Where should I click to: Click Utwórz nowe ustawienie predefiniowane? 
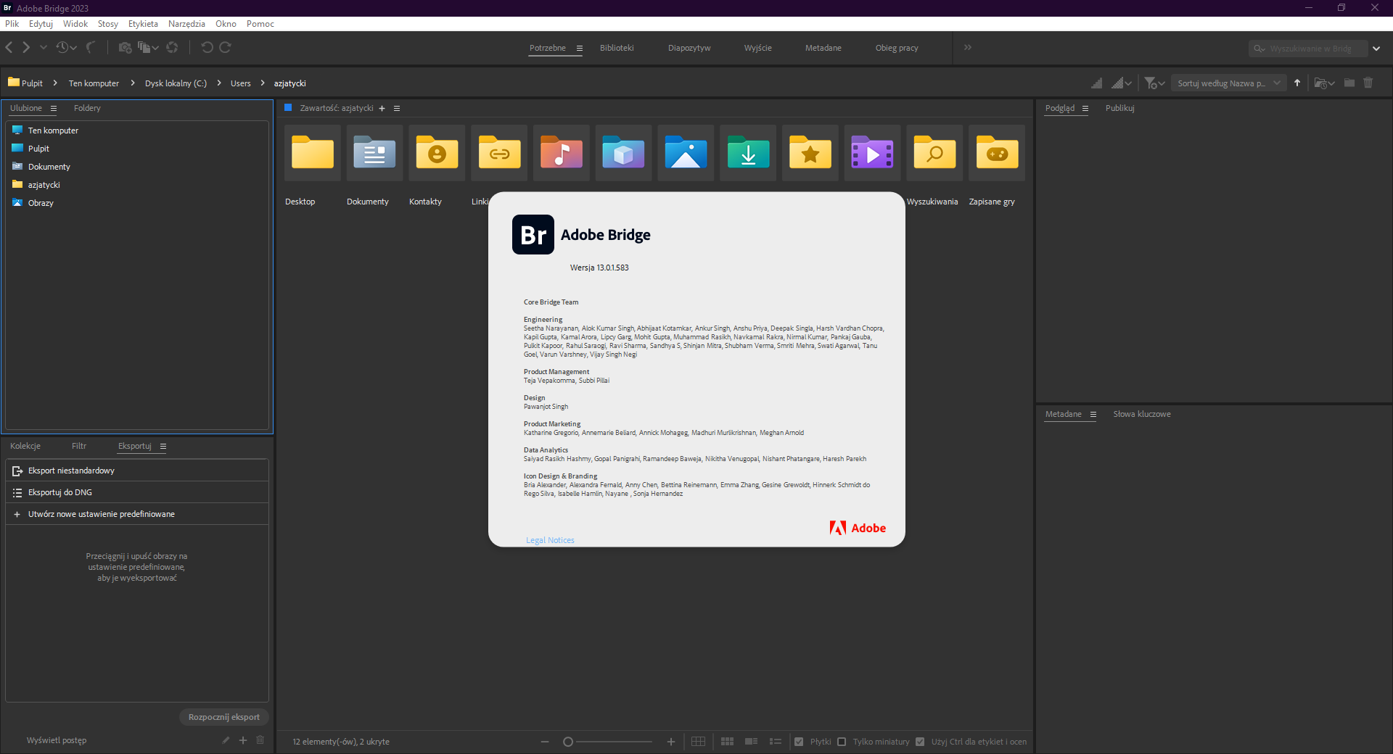[x=137, y=514]
